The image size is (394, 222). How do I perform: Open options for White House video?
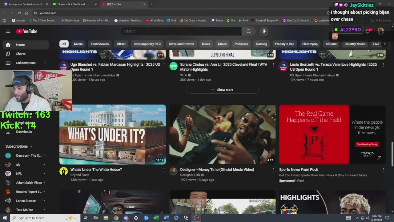tap(164, 170)
